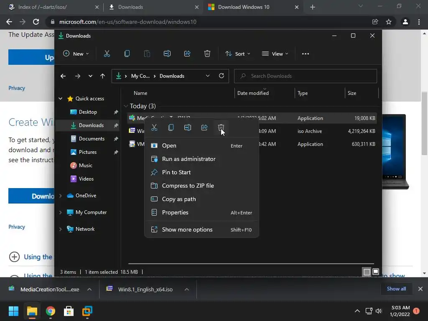Click the Delete icon in the context menu

[x=221, y=127]
